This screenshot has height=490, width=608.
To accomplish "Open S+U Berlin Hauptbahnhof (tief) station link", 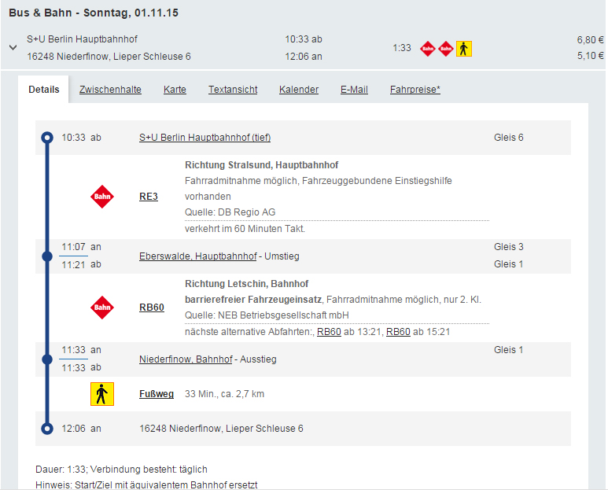I will click(x=205, y=138).
